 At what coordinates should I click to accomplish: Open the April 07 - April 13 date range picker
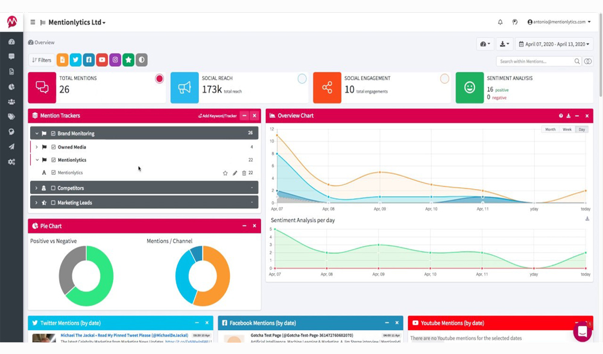(x=554, y=44)
